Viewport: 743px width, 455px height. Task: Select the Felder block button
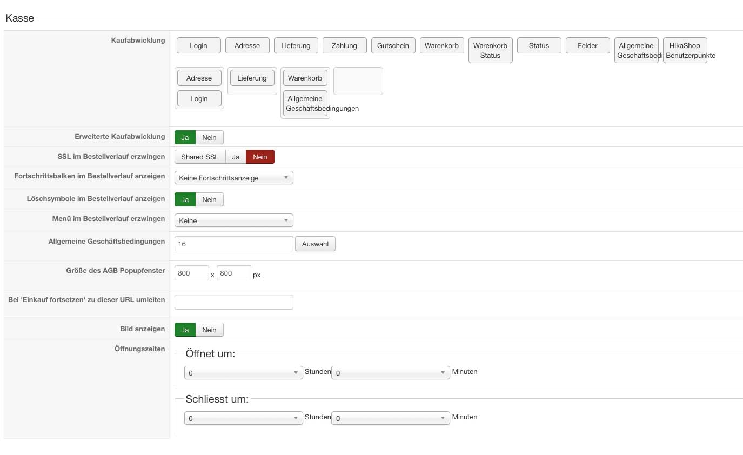click(x=587, y=45)
